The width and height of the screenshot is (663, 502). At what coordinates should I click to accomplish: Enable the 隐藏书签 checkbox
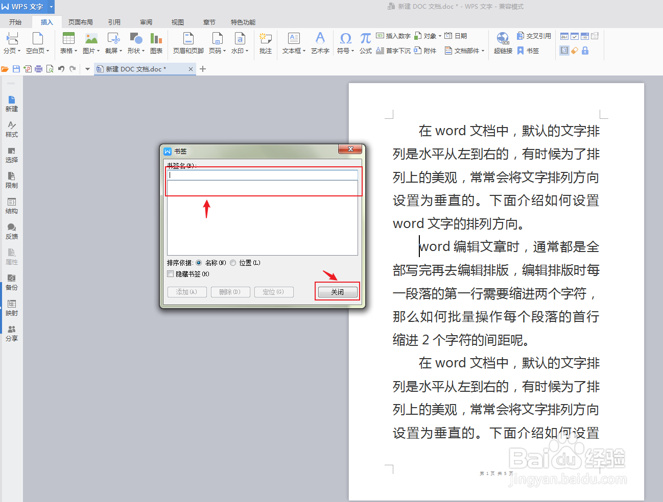[x=170, y=273]
